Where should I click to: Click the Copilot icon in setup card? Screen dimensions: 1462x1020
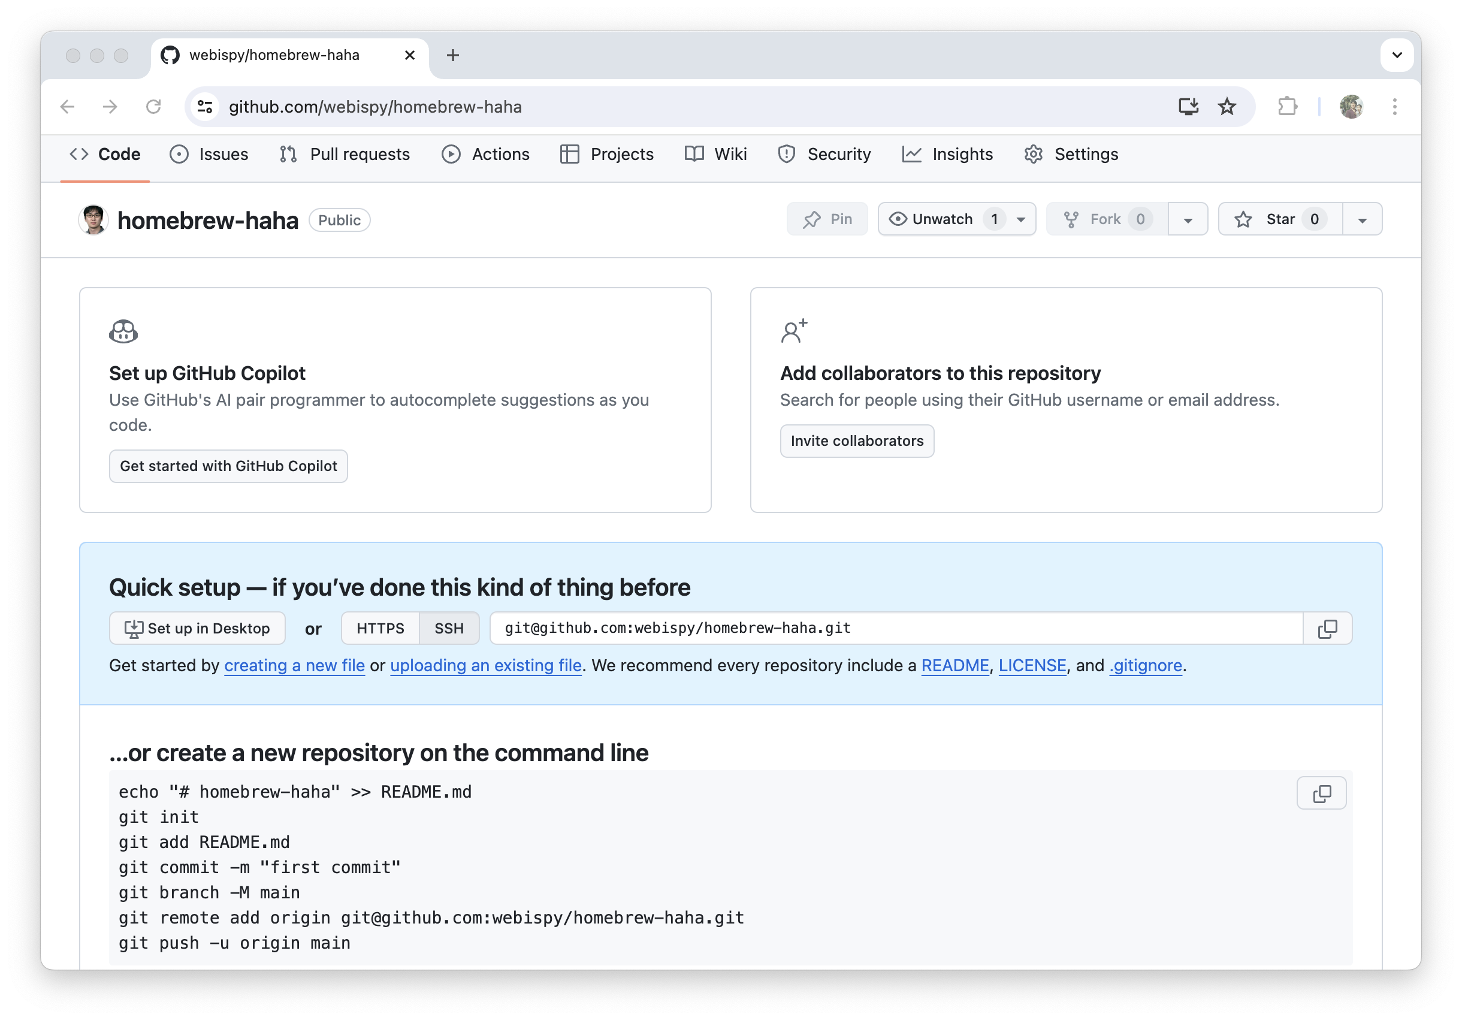pyautogui.click(x=123, y=331)
